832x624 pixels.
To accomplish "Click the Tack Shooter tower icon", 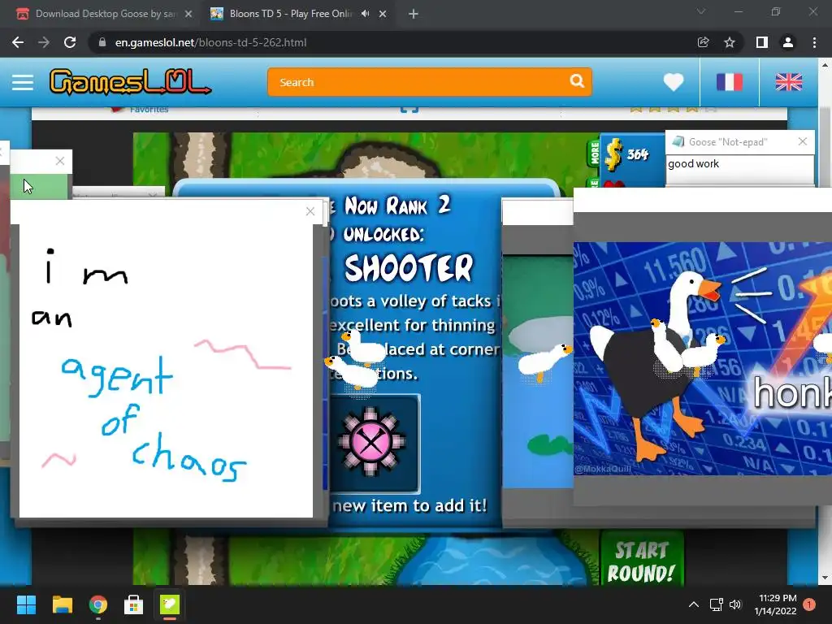I will point(370,443).
